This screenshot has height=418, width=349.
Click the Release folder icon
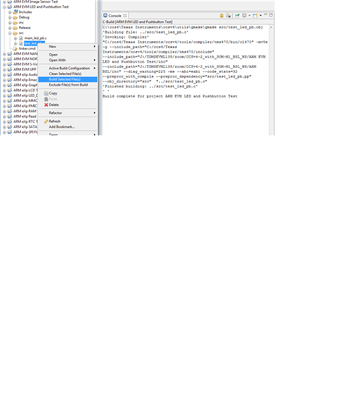click(x=15, y=28)
